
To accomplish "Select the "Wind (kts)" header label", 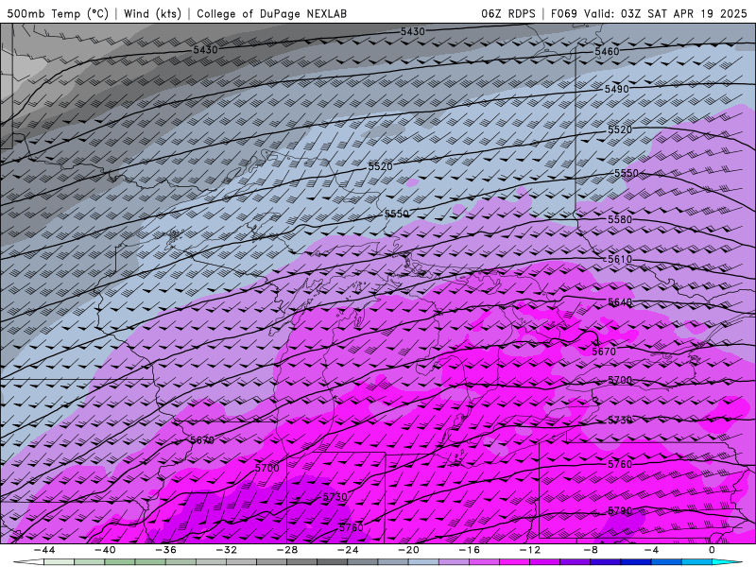I will (x=152, y=13).
